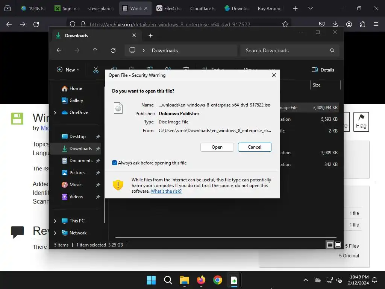Click the Chrome icon in taskbar

[218, 280]
